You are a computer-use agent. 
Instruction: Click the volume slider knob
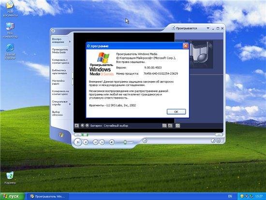[125, 142]
